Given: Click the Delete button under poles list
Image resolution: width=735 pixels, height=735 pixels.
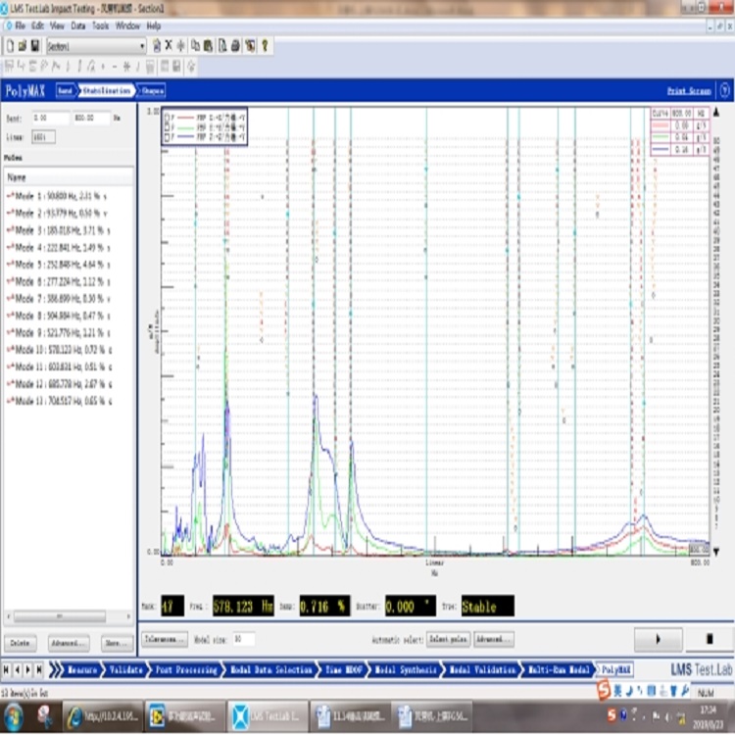Looking at the screenshot, I should pos(21,643).
